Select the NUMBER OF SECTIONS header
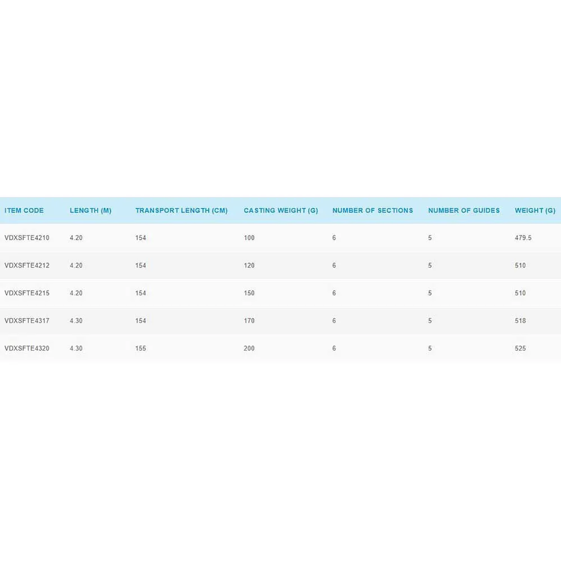 click(373, 211)
